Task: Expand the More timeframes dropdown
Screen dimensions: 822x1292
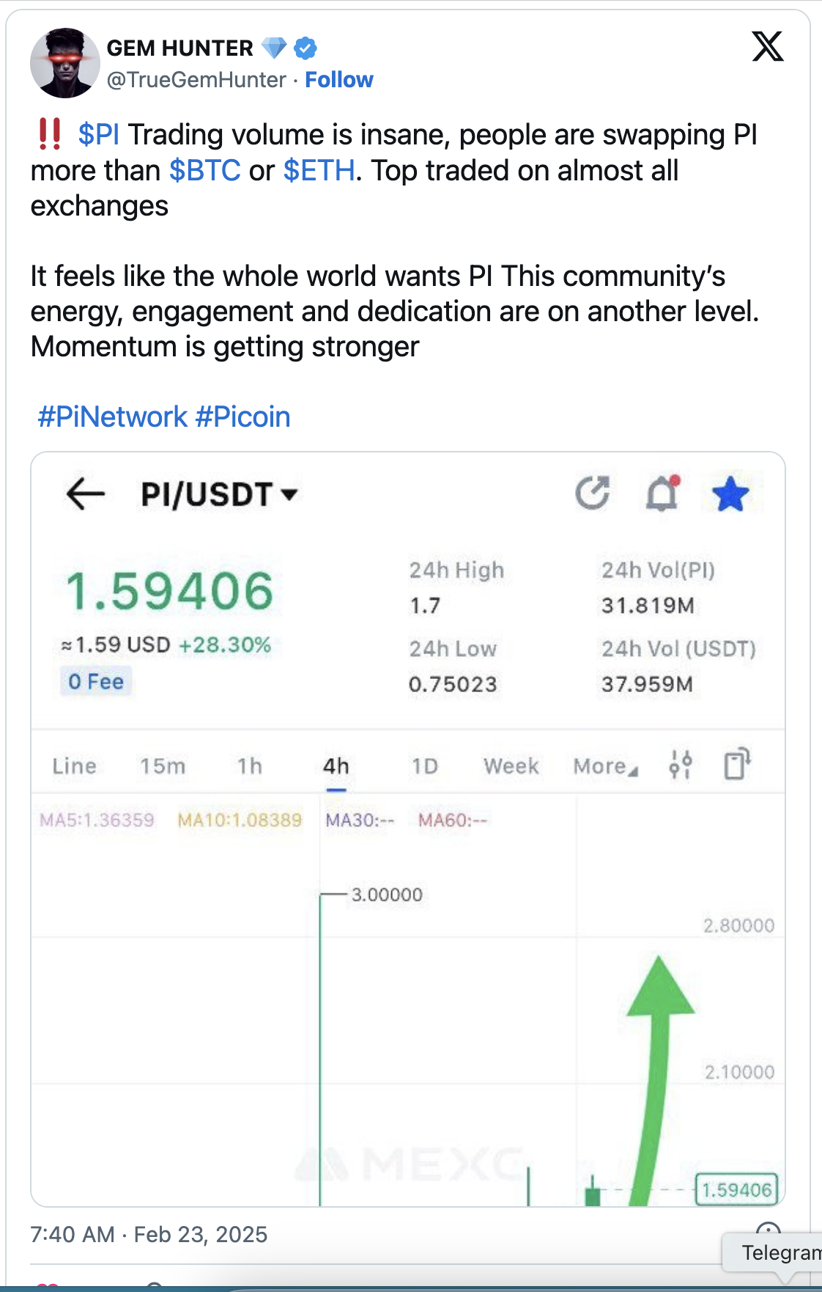Action: pos(603,766)
